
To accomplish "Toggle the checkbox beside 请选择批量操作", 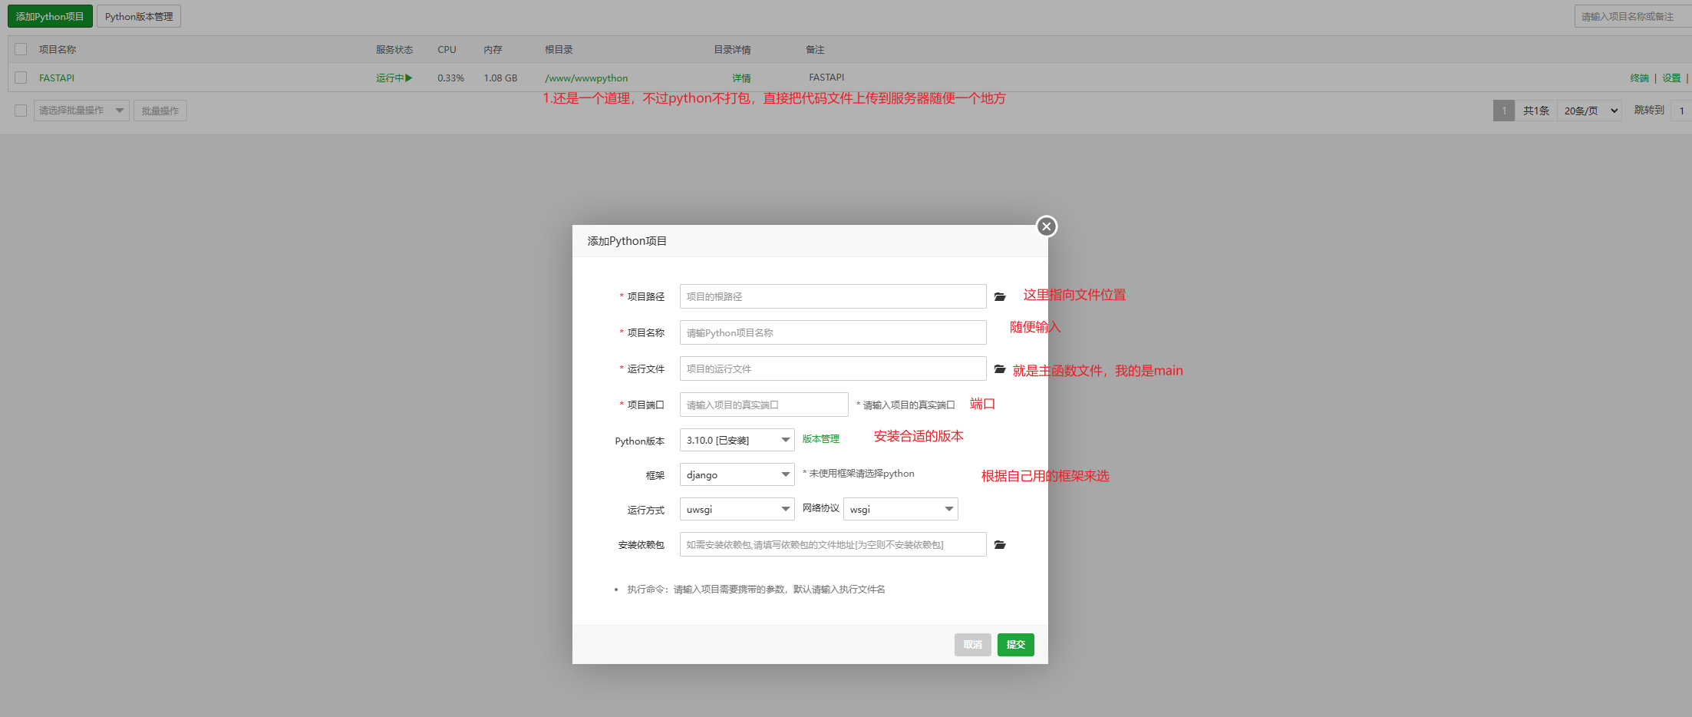I will (21, 111).
